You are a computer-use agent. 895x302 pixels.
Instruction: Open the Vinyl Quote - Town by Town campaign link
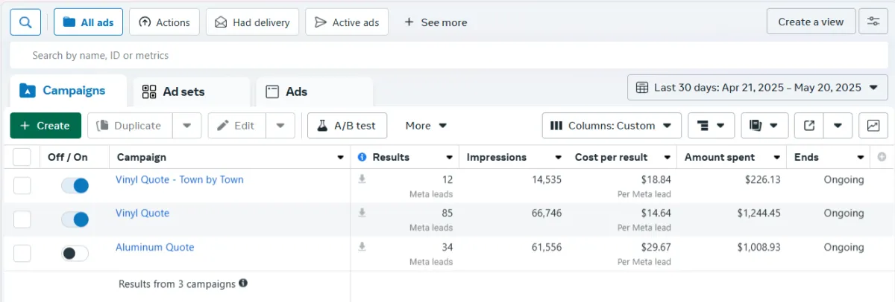pos(179,179)
